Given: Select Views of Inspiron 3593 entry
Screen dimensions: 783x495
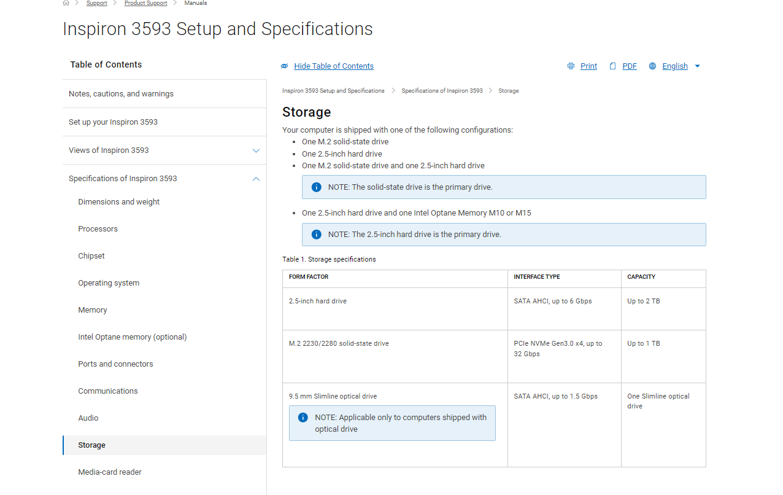Looking at the screenshot, I should pos(109,150).
